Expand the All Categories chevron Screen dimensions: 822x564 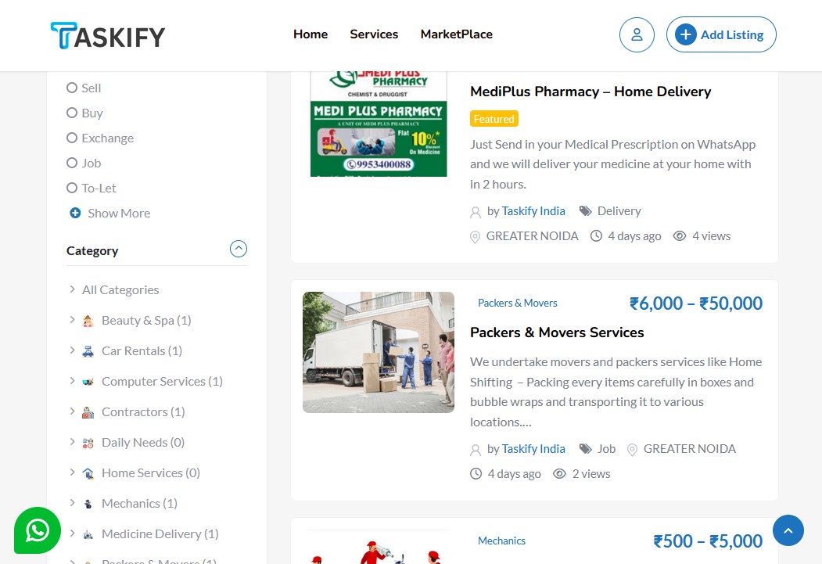pos(72,289)
